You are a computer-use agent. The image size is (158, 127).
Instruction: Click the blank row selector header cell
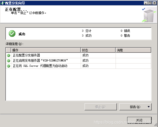click(x=9, y=50)
